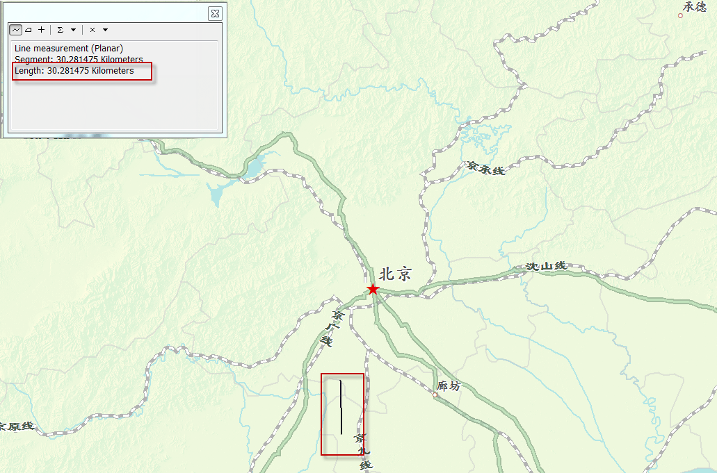Viewport: 717px width, 473px height.
Task: Click the 承德 city circle marker
Action: click(x=680, y=15)
